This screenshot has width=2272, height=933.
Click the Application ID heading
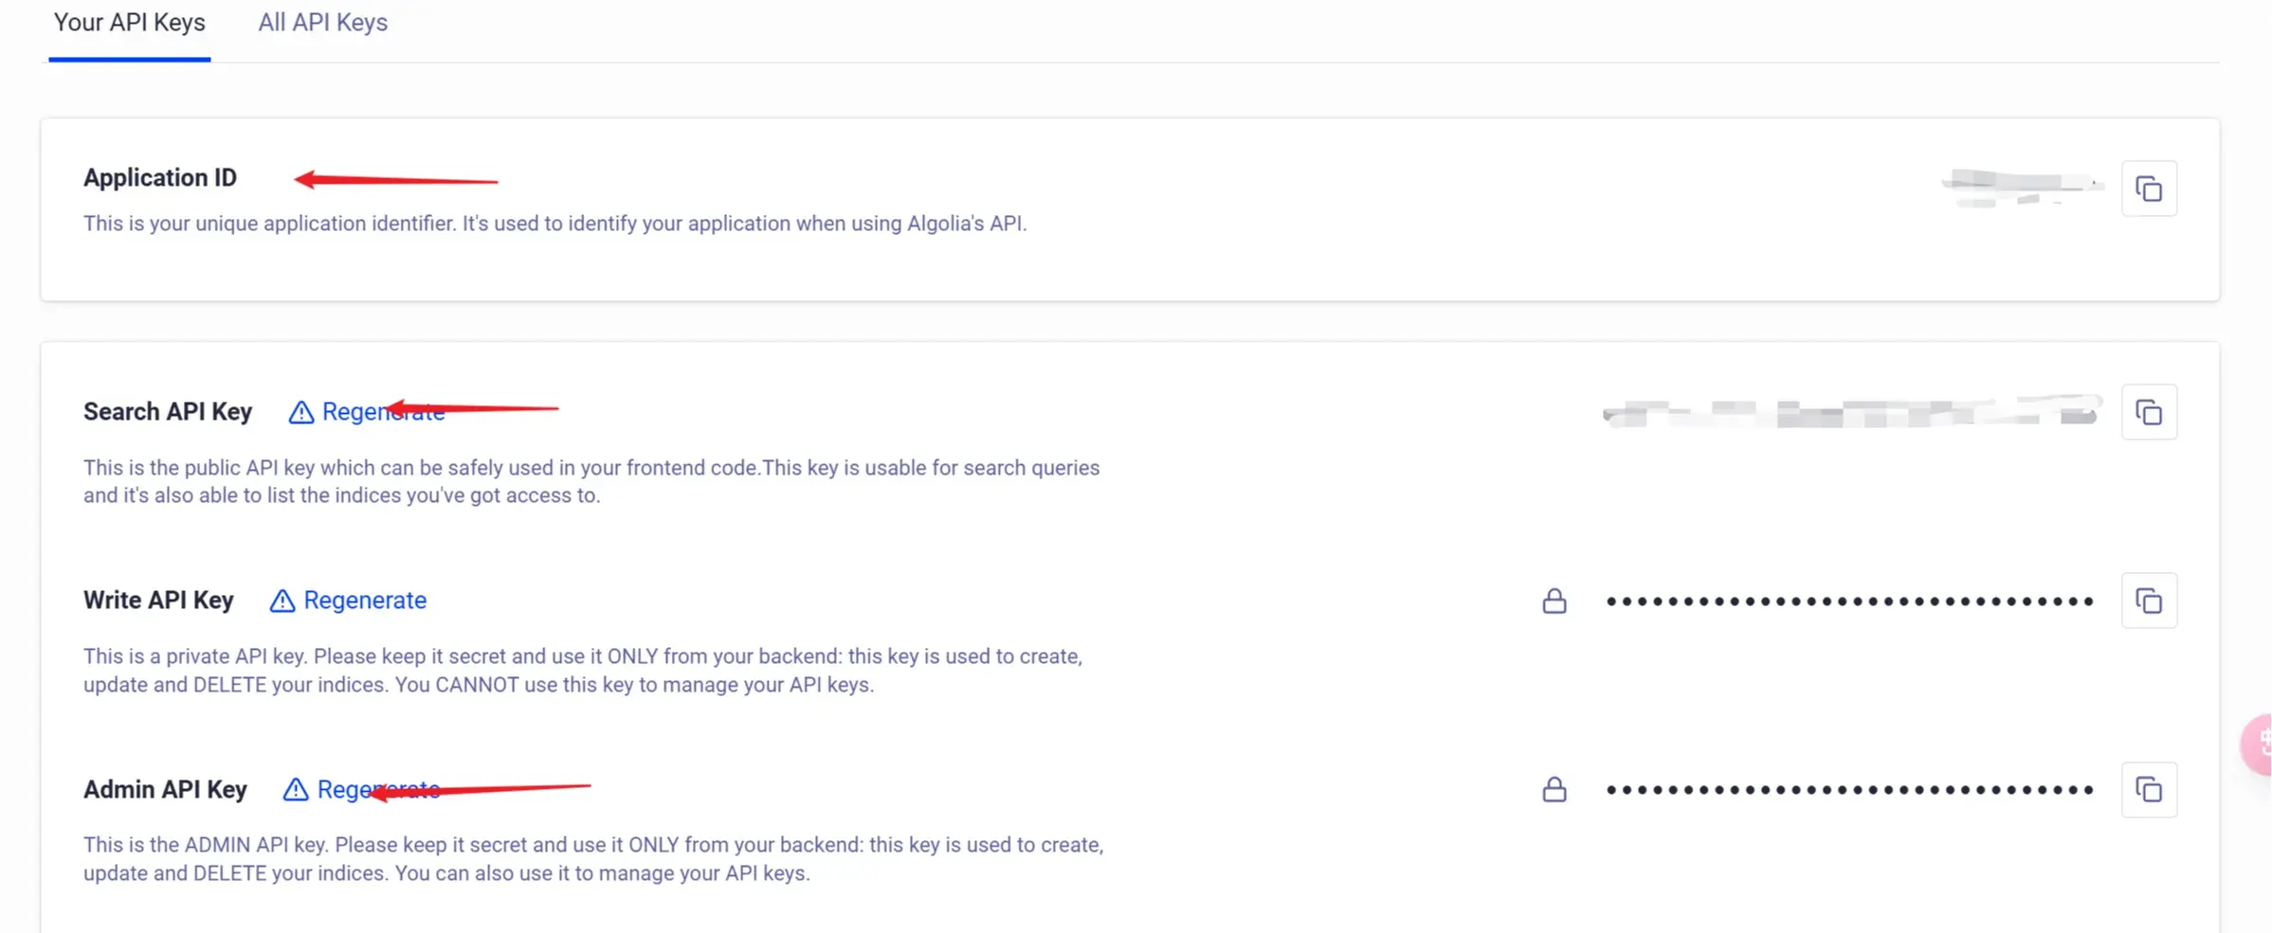tap(159, 177)
